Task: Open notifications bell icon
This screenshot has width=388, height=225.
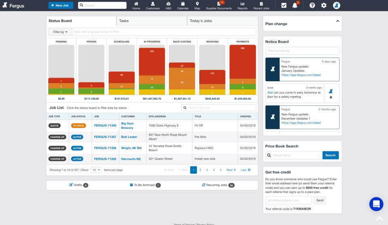Action: click(x=295, y=5)
